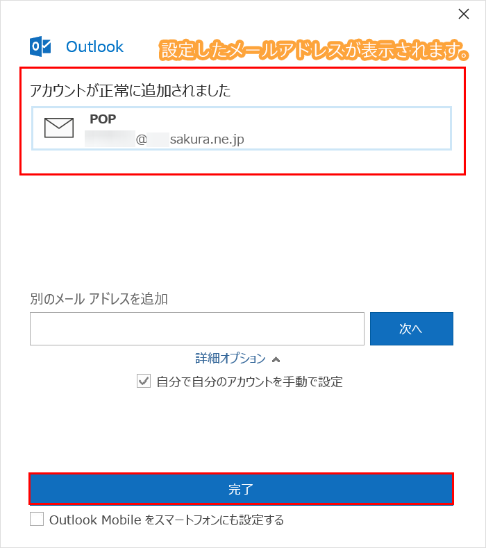
Task: Click the 完了 button to finish
Action: [x=241, y=489]
